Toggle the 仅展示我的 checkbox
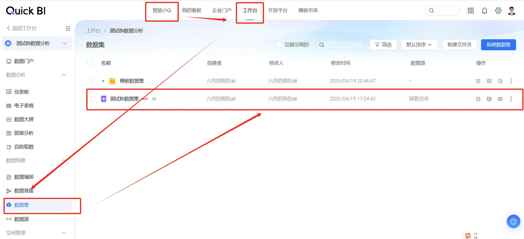524x239 pixels. coord(279,45)
